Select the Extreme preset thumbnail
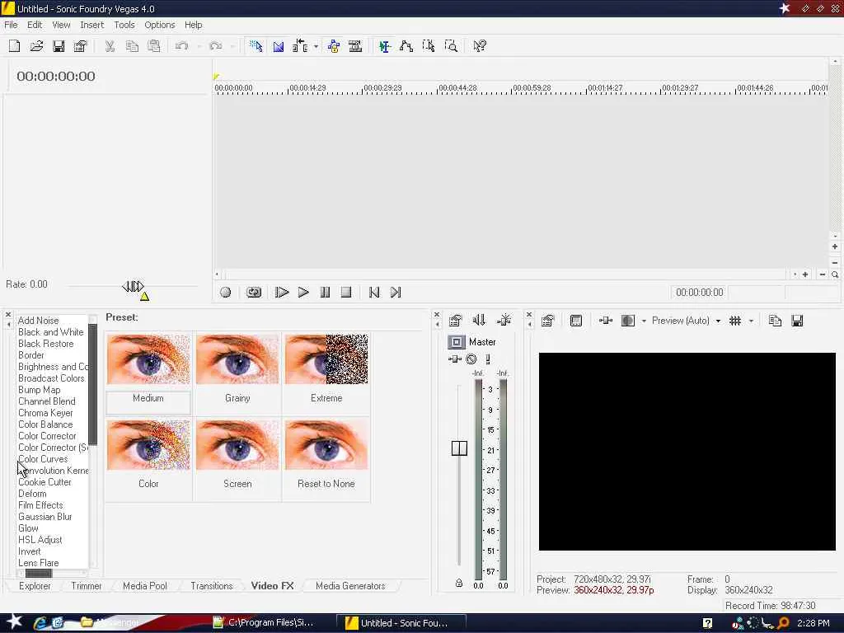 (326, 359)
